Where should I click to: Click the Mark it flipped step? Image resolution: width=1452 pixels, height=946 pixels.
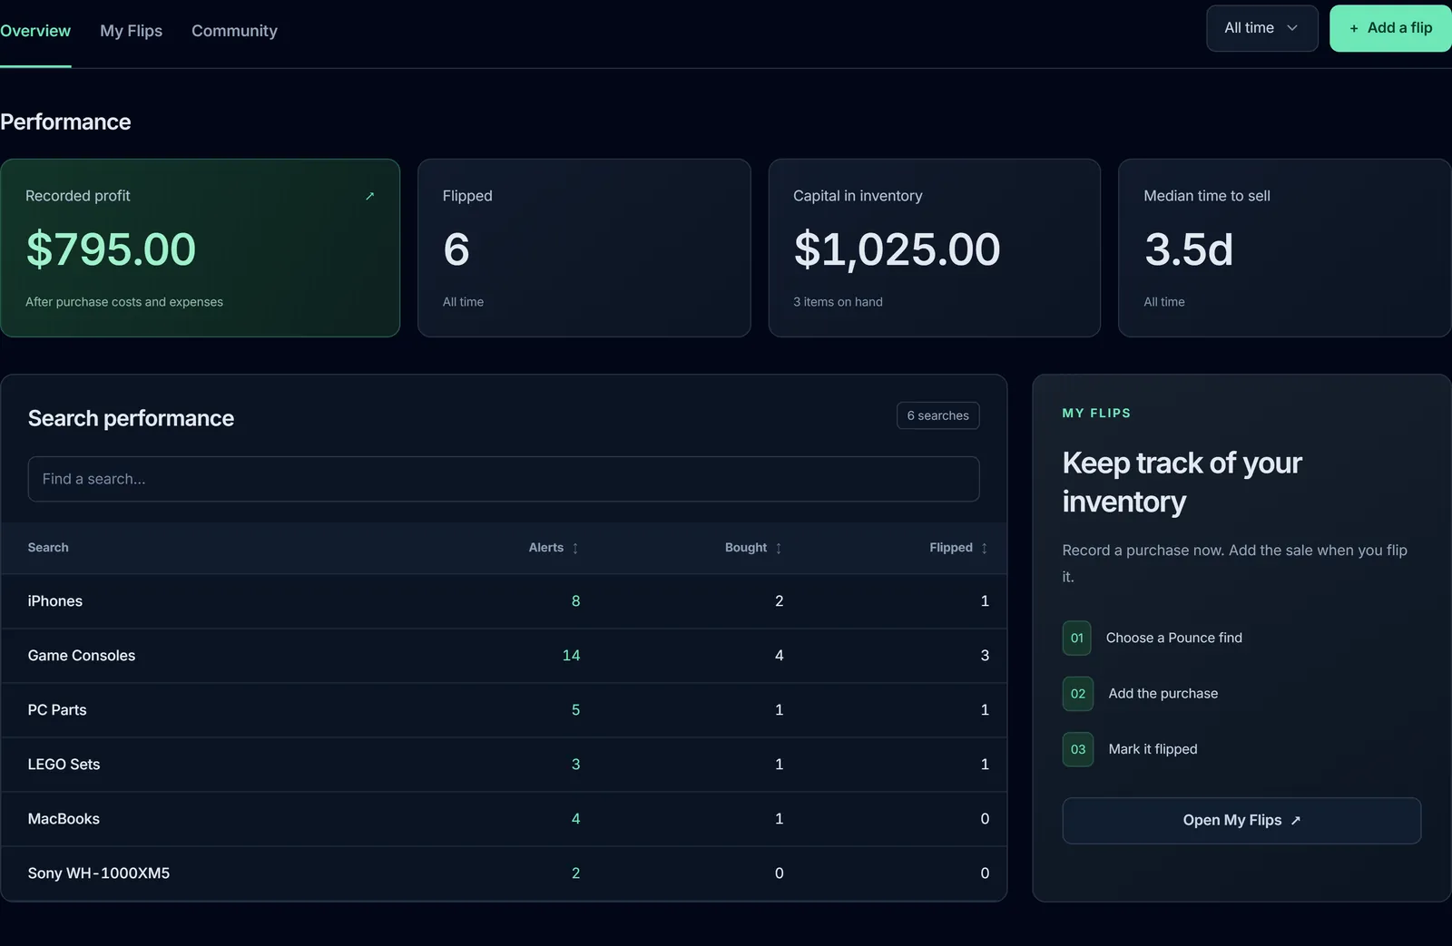1153,749
